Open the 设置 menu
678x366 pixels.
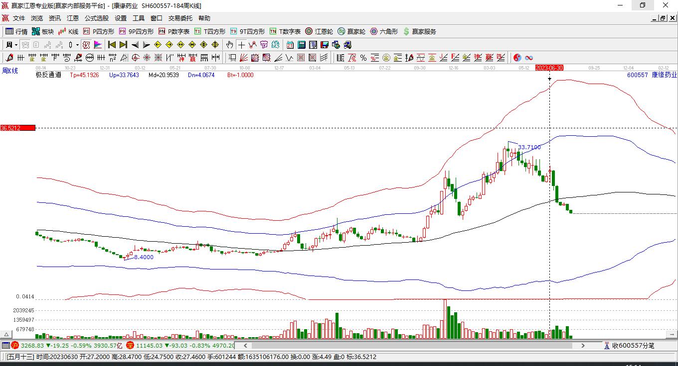(x=121, y=18)
